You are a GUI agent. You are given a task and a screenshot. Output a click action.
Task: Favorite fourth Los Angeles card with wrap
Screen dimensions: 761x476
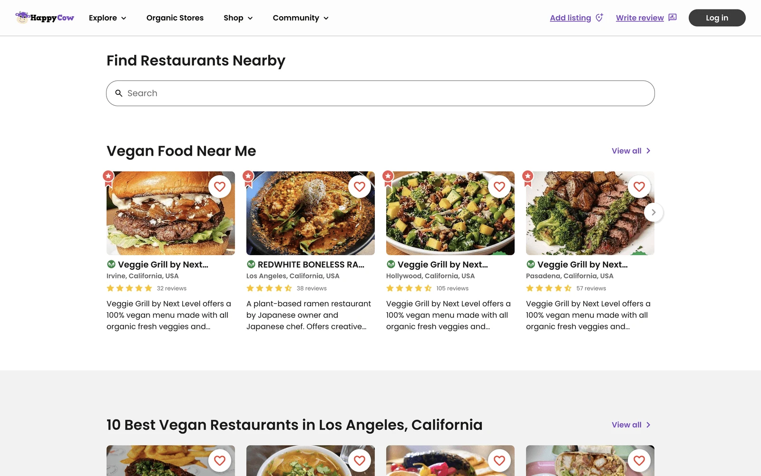tap(639, 460)
